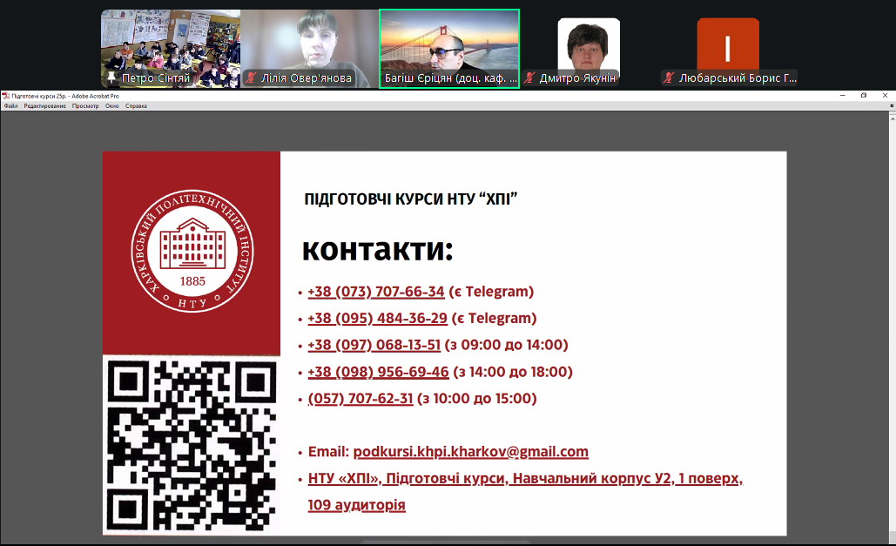Click phone link +38 (098) 956-69-46

pos(378,372)
